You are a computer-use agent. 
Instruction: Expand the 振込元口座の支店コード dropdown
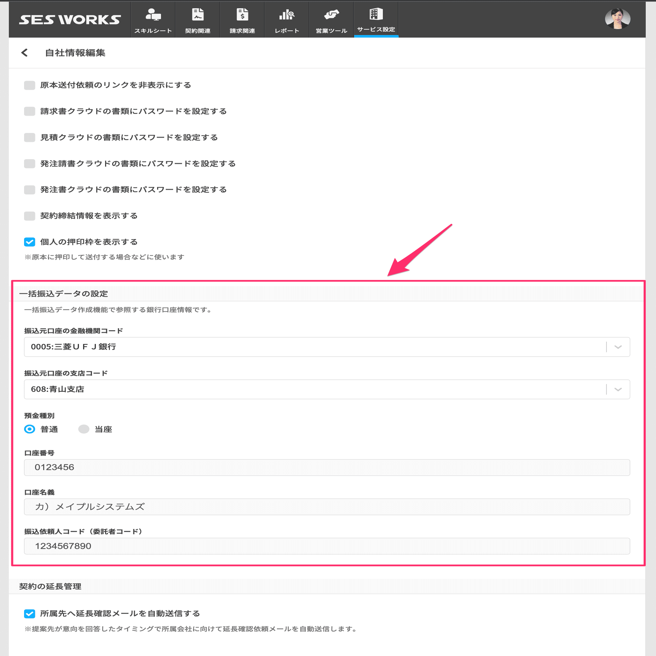pyautogui.click(x=618, y=390)
